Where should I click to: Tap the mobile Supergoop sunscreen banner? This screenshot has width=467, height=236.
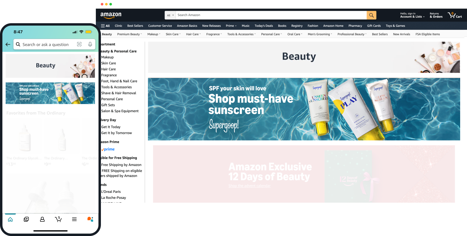pyautogui.click(x=50, y=93)
